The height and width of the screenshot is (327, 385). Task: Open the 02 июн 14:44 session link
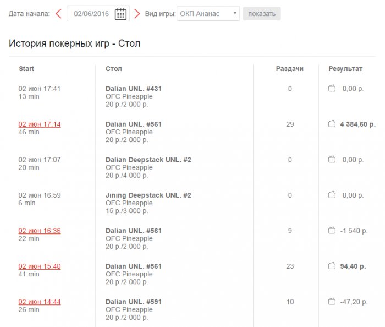pyautogui.click(x=40, y=302)
